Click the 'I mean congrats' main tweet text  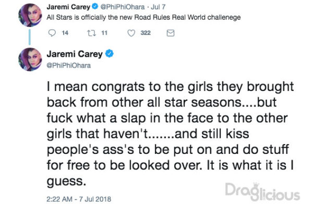[x=170, y=134]
